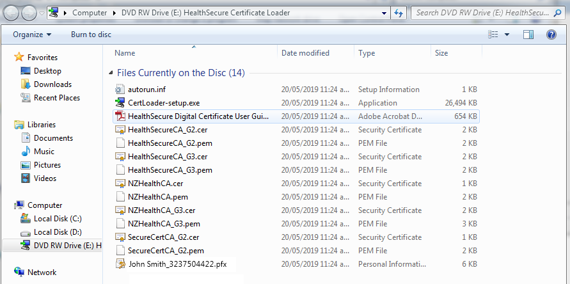570x284 pixels.
Task: Open Downloads in Favorites
Action: click(52, 84)
